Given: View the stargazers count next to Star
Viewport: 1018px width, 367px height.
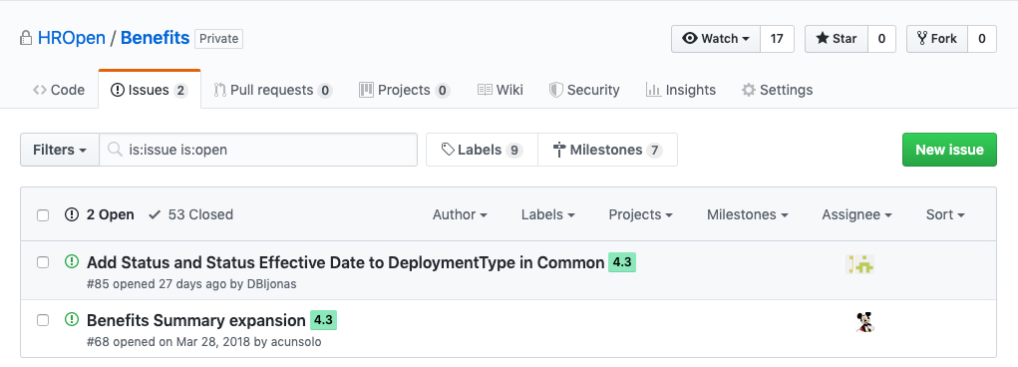Looking at the screenshot, I should (881, 39).
